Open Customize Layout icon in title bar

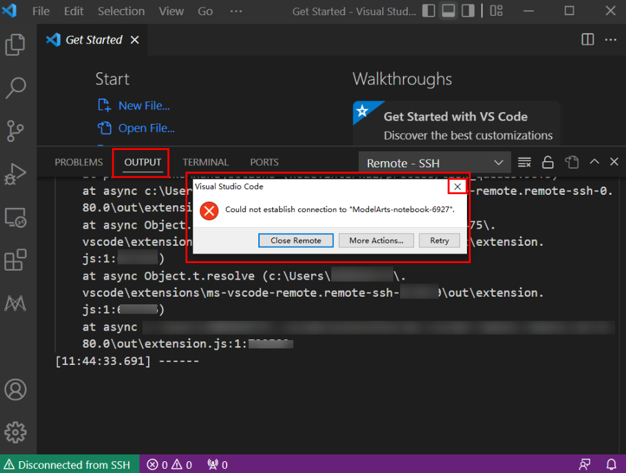(x=497, y=11)
